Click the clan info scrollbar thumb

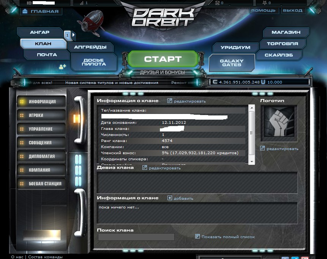coord(251,133)
